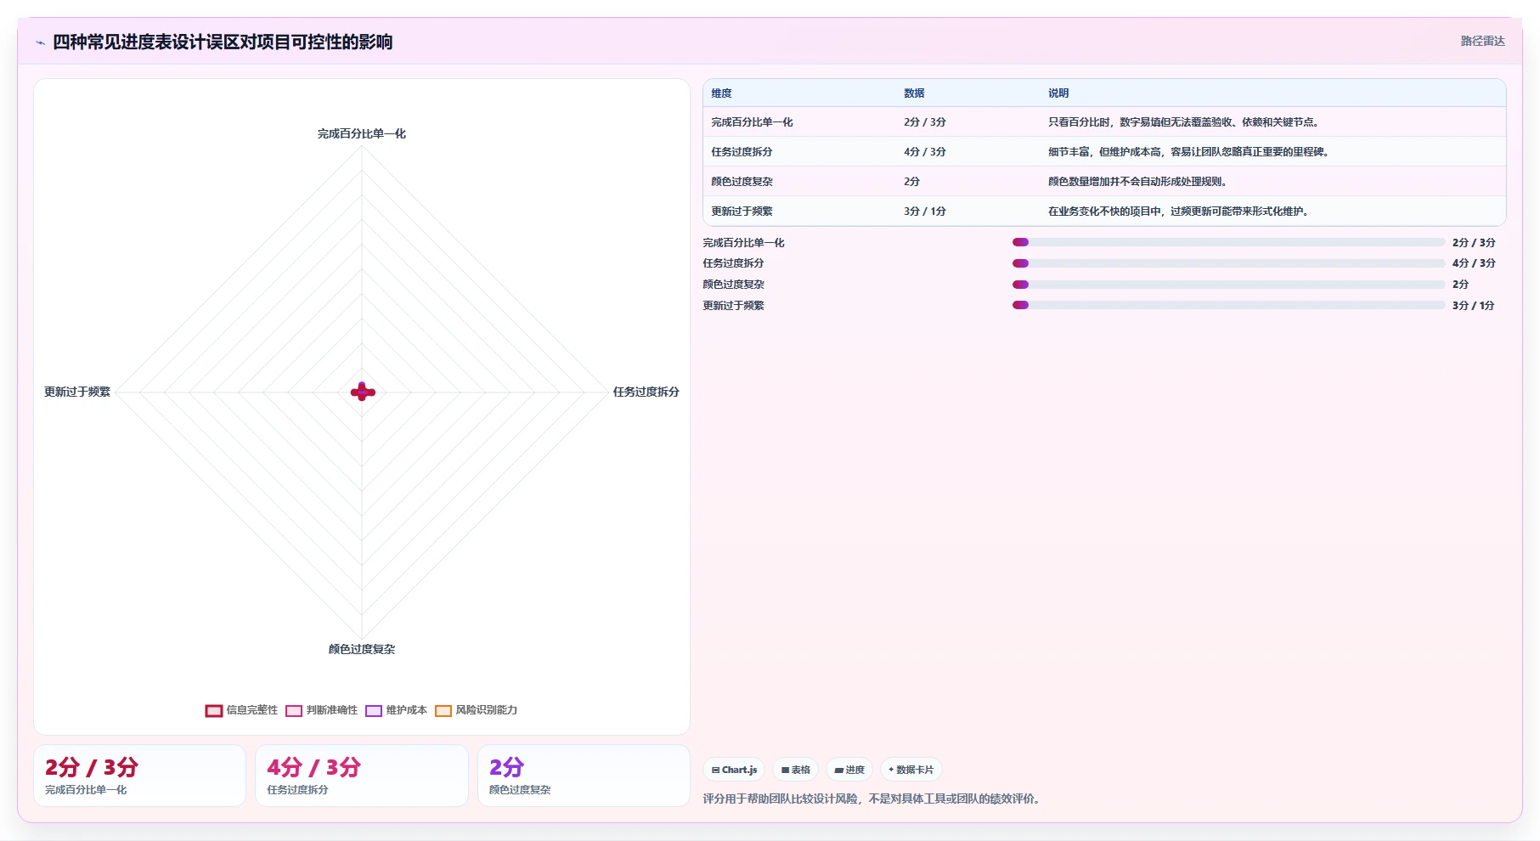Click the 颜色过度复杂 radar axis label
The image size is (1540, 841).
(x=362, y=649)
